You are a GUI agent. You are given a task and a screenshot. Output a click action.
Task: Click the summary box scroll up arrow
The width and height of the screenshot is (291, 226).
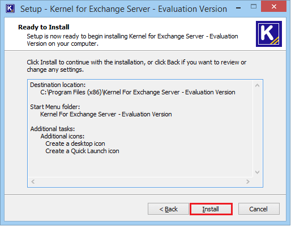tap(257, 85)
